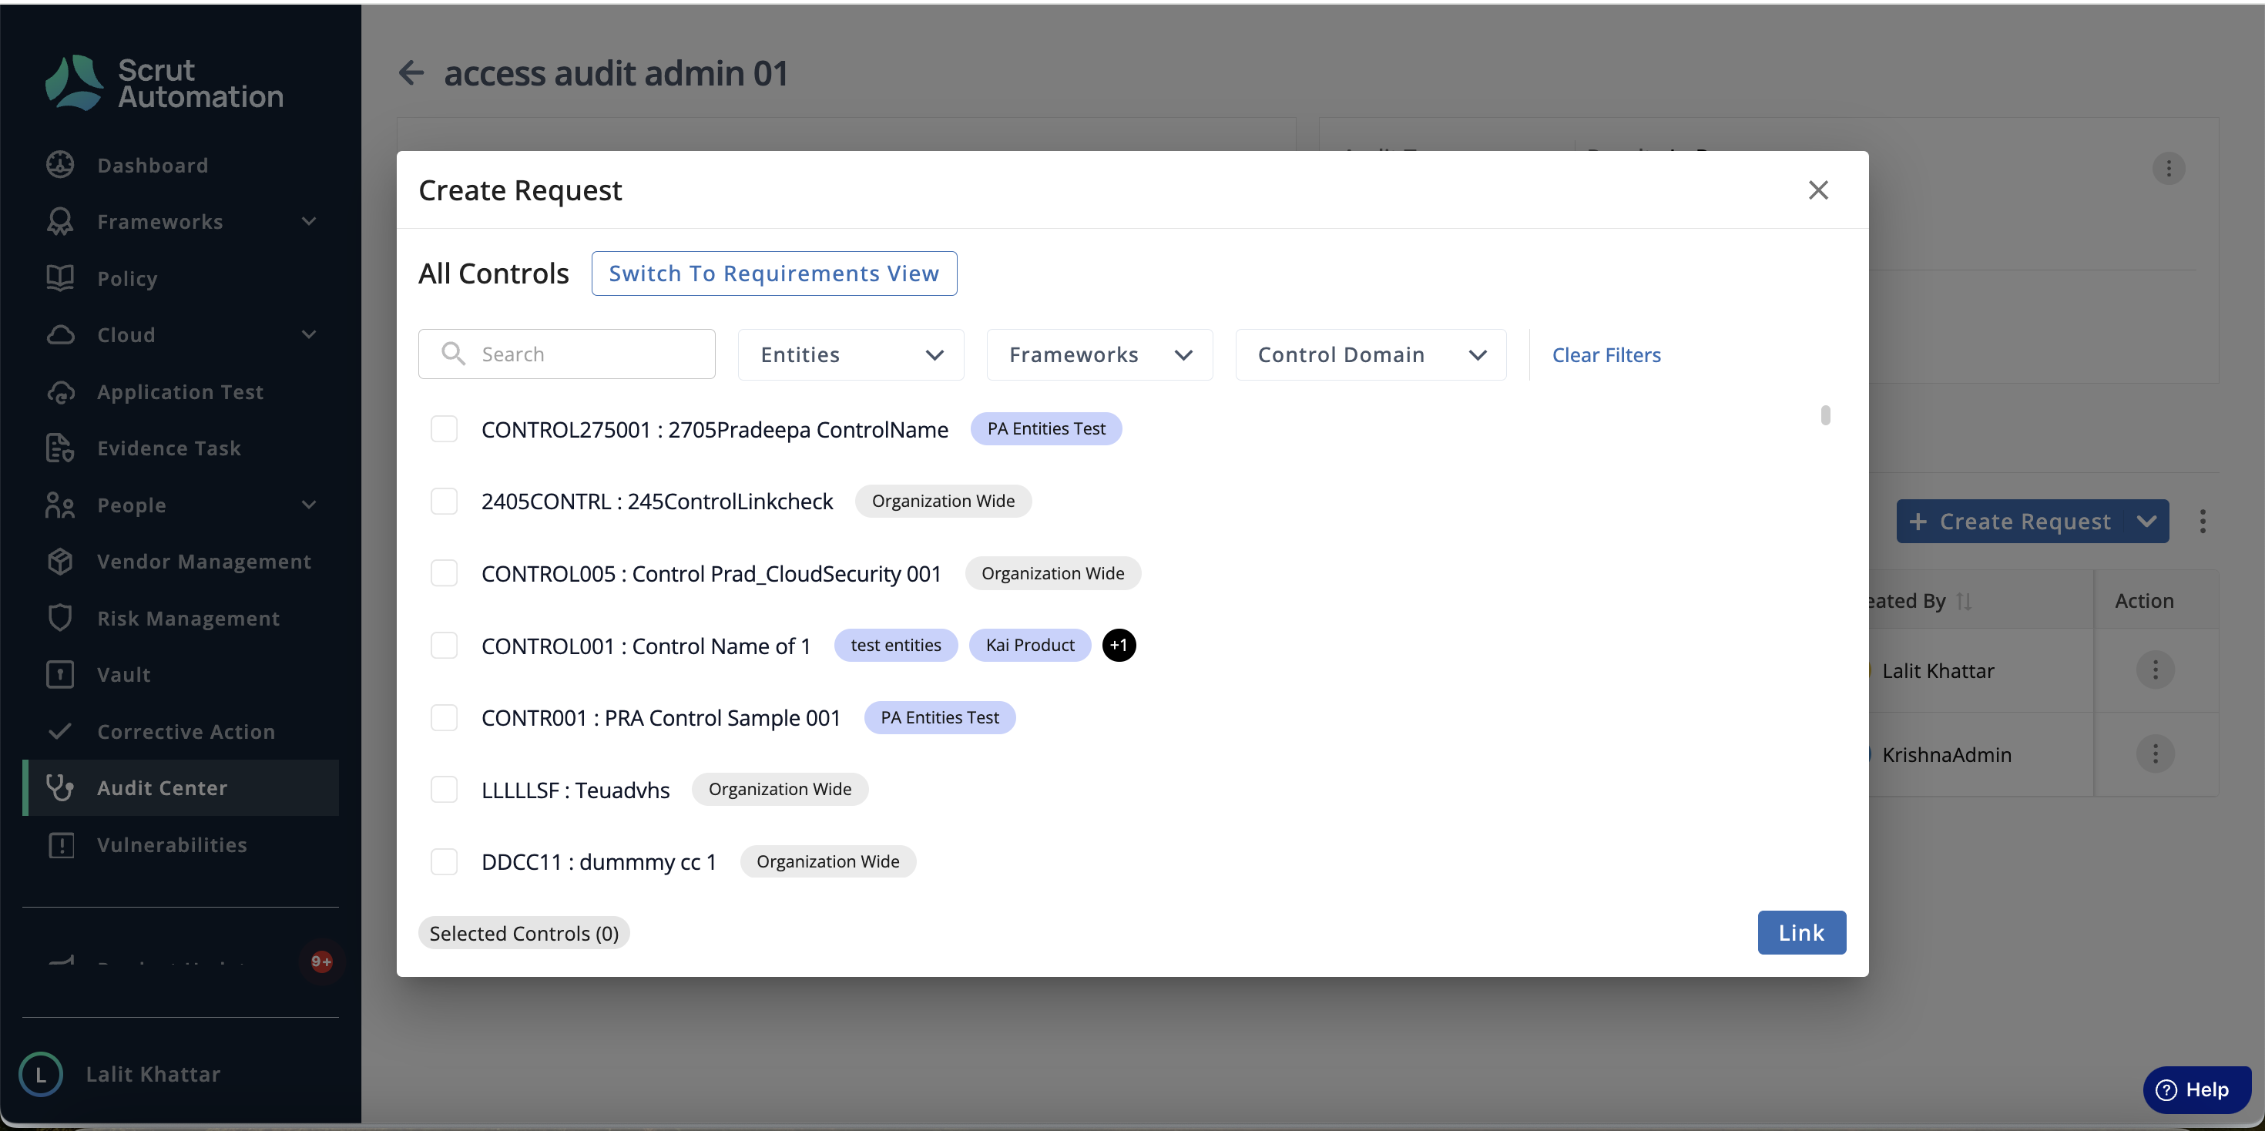Check the CONTROL005 Cloud Security checkbox

(x=444, y=573)
